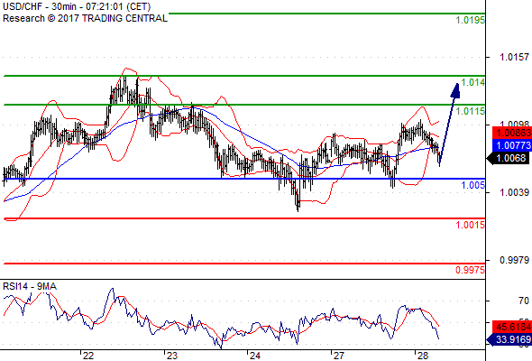This screenshot has height=361, width=532.
Task: Click the USD/CHF 30min chart title
Action: pyautogui.click(x=77, y=7)
